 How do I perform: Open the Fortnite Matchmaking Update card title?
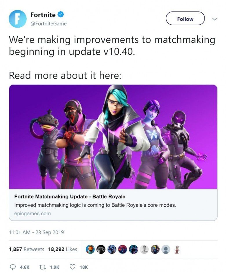70,197
